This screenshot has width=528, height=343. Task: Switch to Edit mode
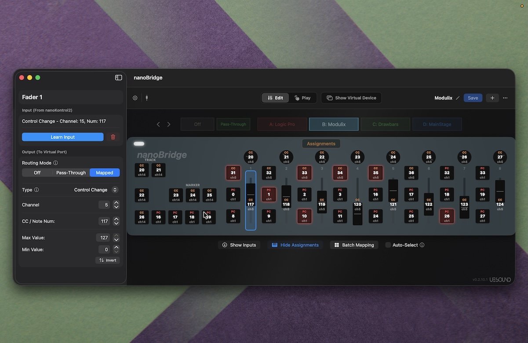point(275,98)
